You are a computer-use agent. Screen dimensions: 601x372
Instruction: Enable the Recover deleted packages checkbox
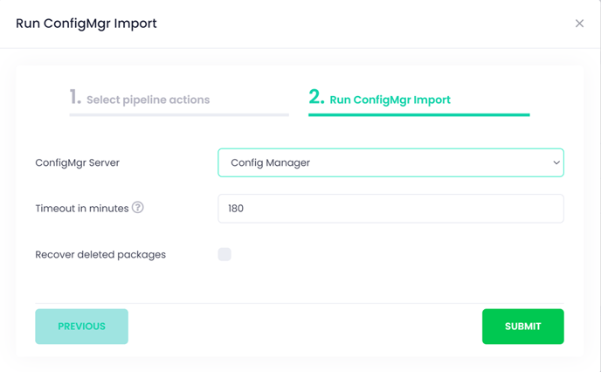(x=225, y=254)
